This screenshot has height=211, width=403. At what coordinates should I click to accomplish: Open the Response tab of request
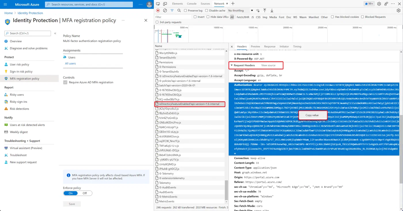[x=270, y=47]
